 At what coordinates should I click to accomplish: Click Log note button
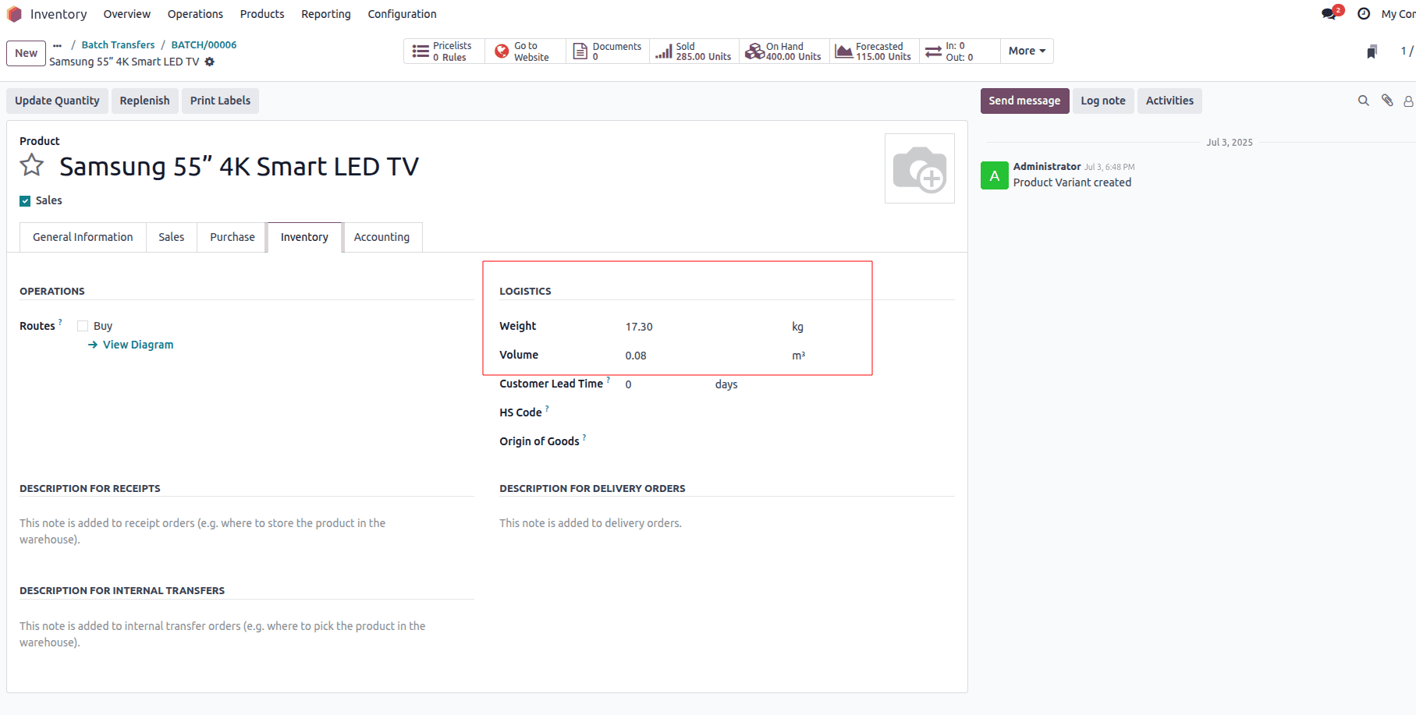1103,101
